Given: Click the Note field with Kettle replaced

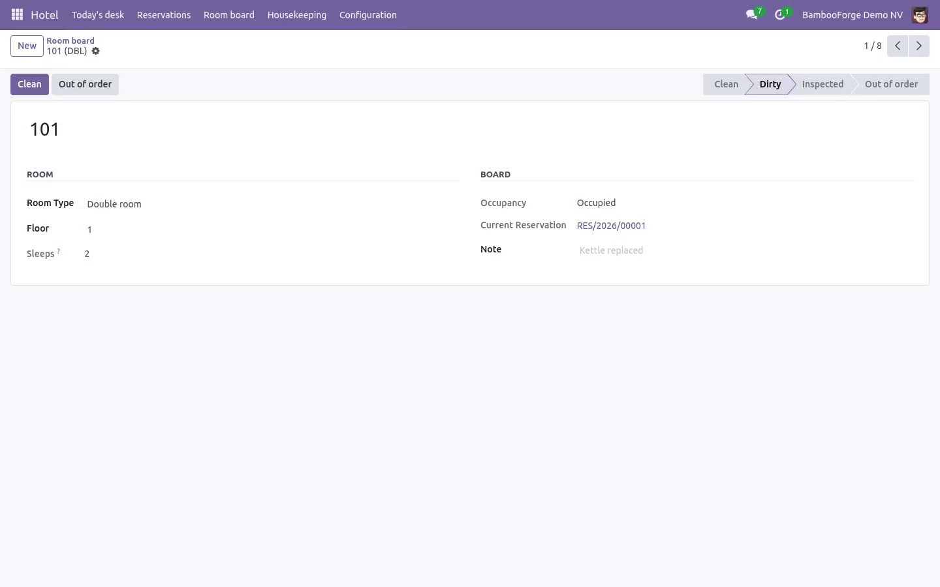Looking at the screenshot, I should [744, 250].
